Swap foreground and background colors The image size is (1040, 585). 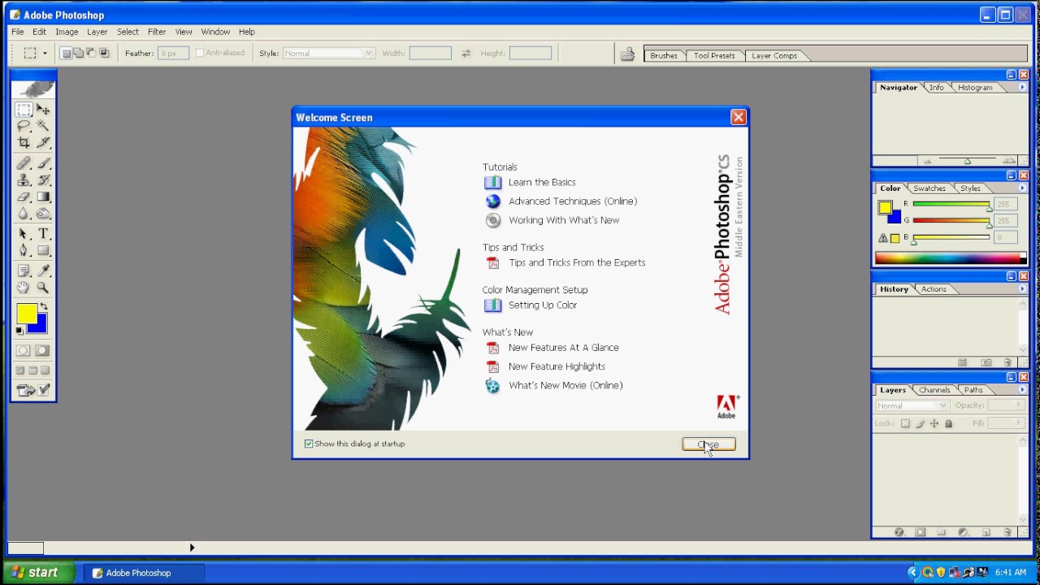(44, 306)
